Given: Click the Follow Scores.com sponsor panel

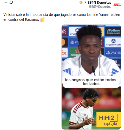Looking at the screenshot, I should [x=113, y=31].
